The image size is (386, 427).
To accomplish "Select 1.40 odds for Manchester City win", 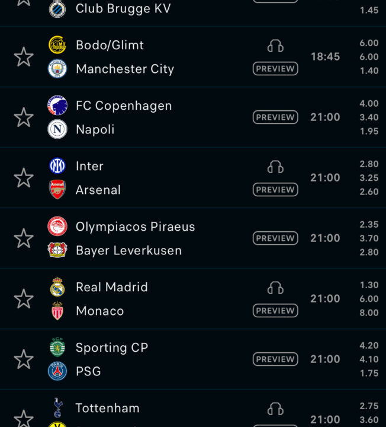I will point(369,71).
